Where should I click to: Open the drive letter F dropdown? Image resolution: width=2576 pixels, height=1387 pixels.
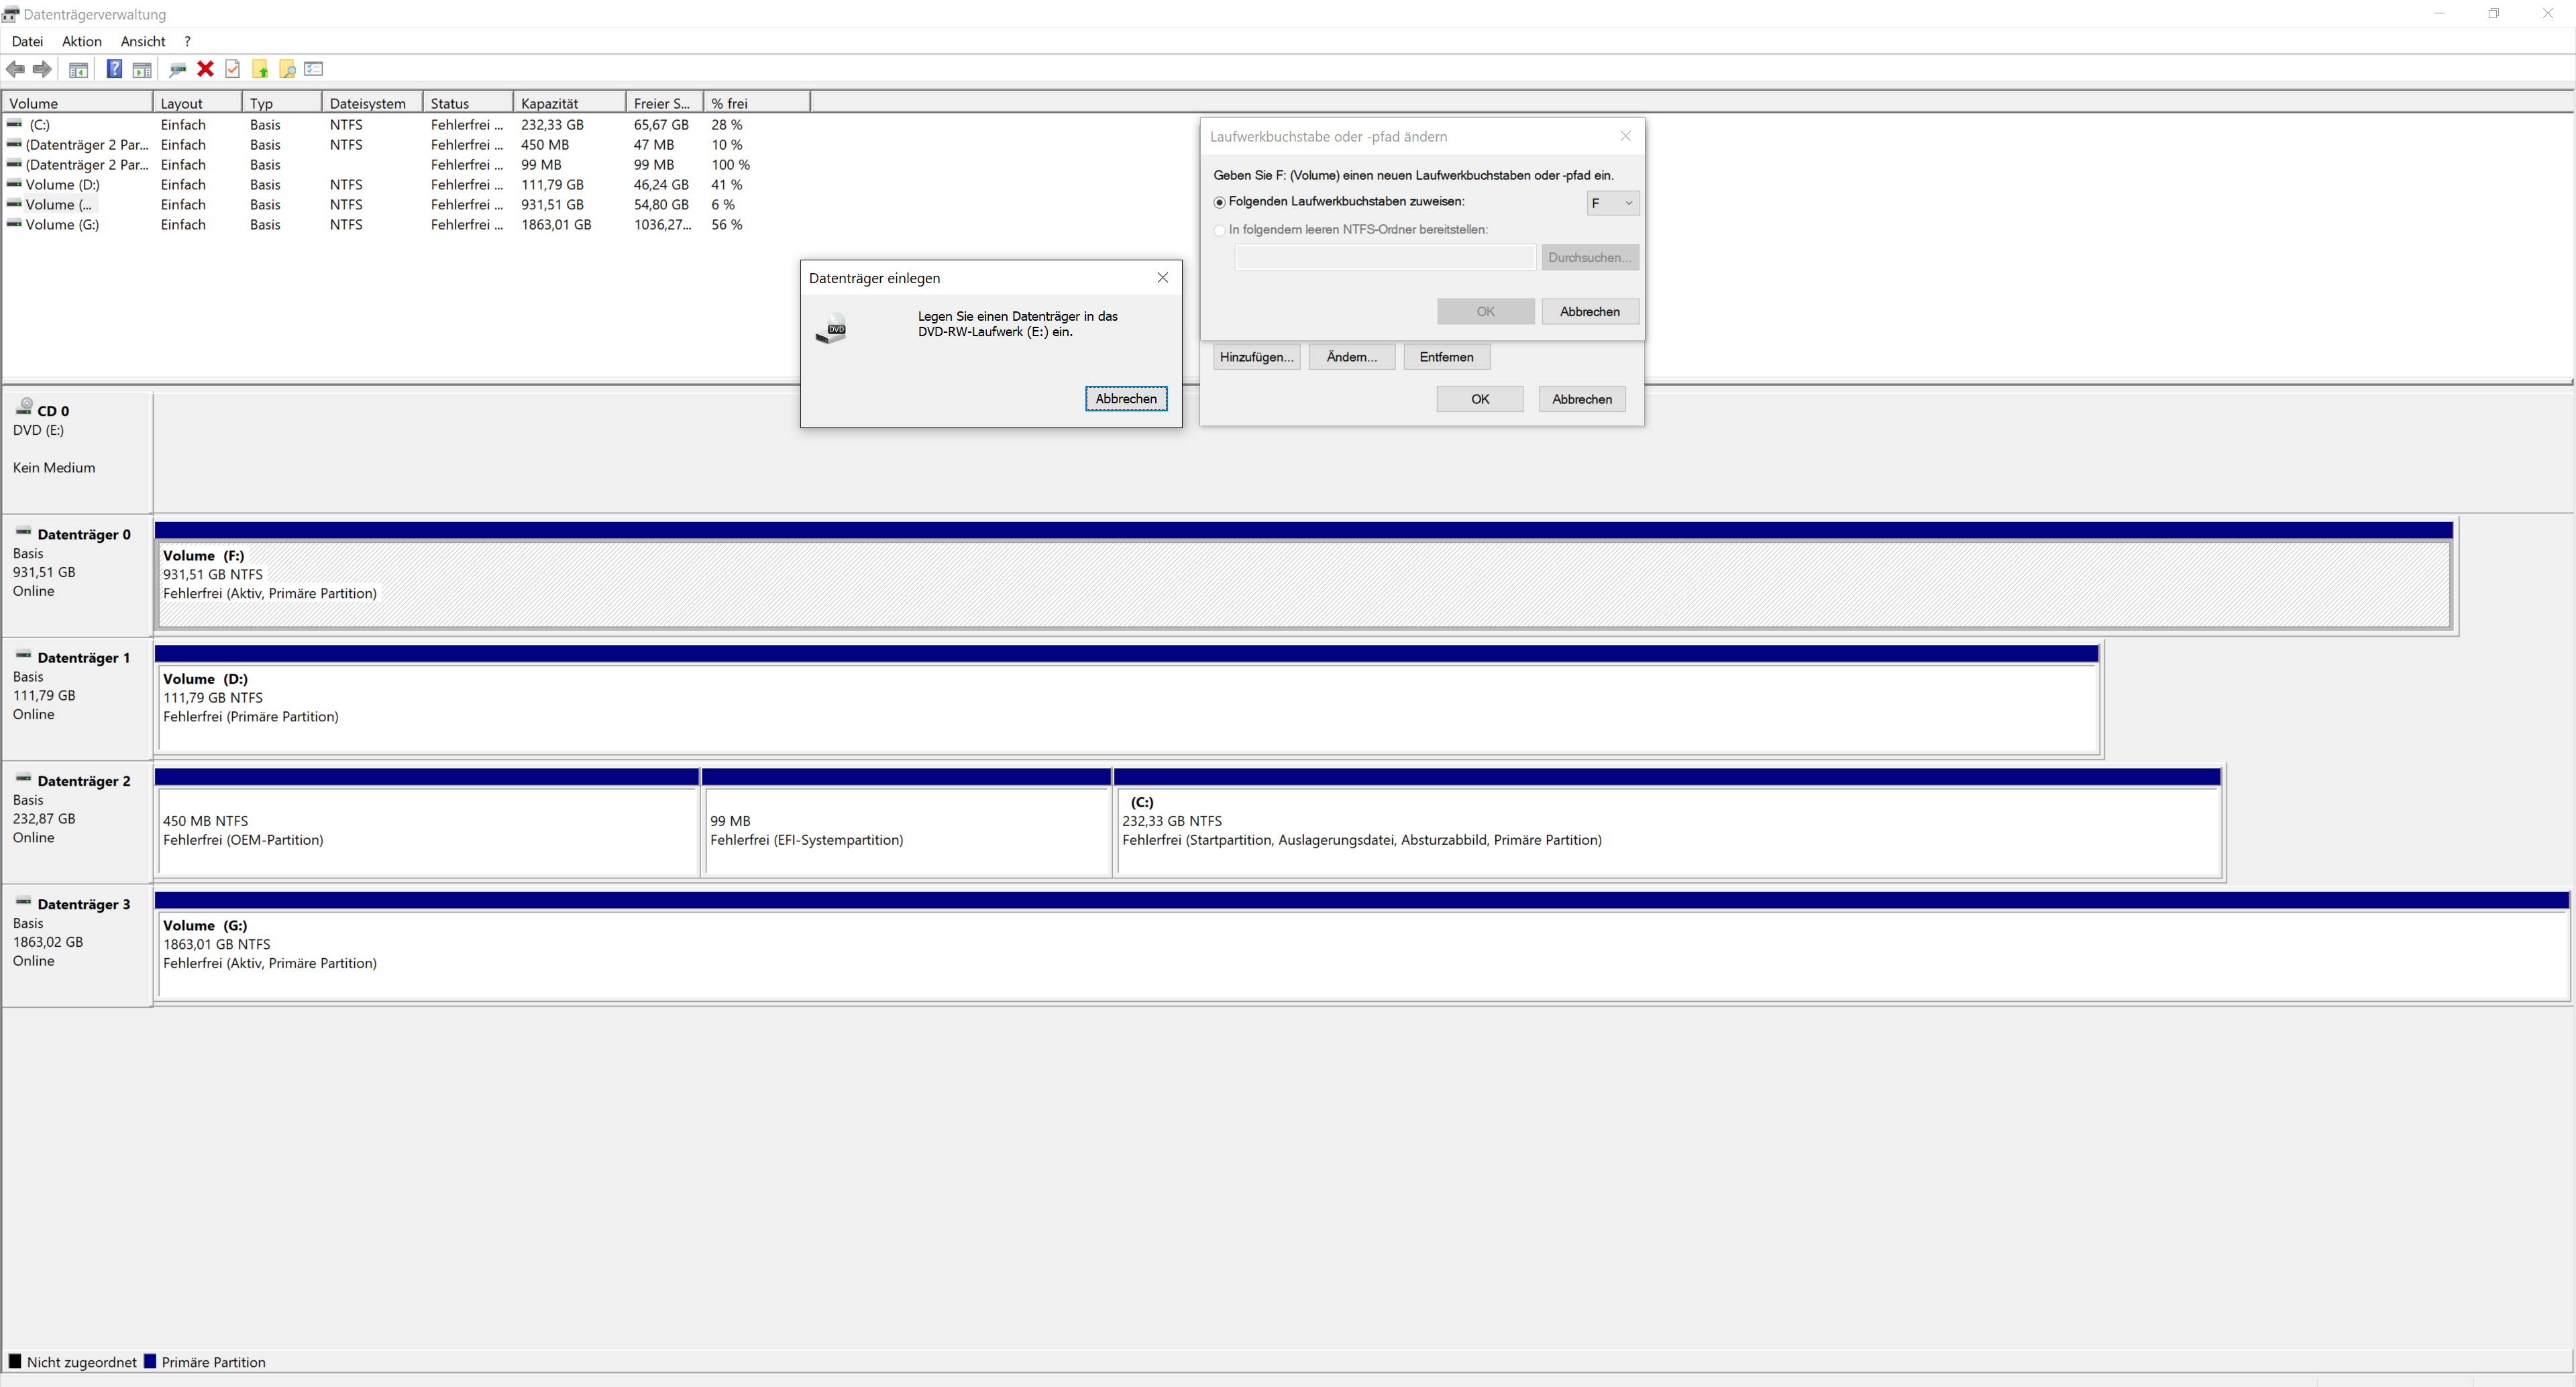point(1612,203)
